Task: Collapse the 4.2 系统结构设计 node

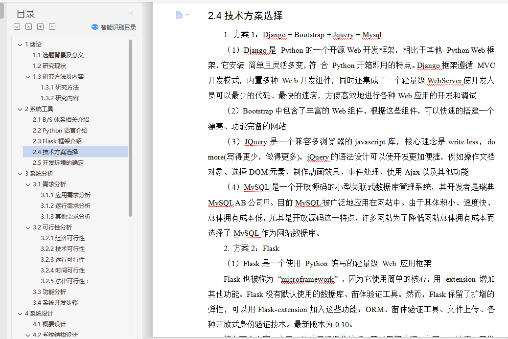Action: click(x=28, y=335)
